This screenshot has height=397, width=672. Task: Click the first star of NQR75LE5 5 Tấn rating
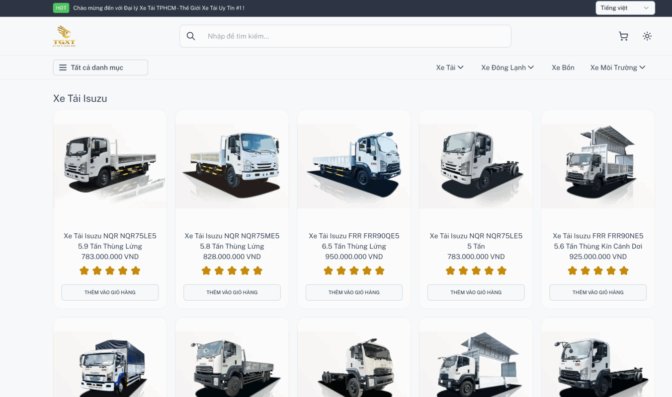tap(450, 270)
